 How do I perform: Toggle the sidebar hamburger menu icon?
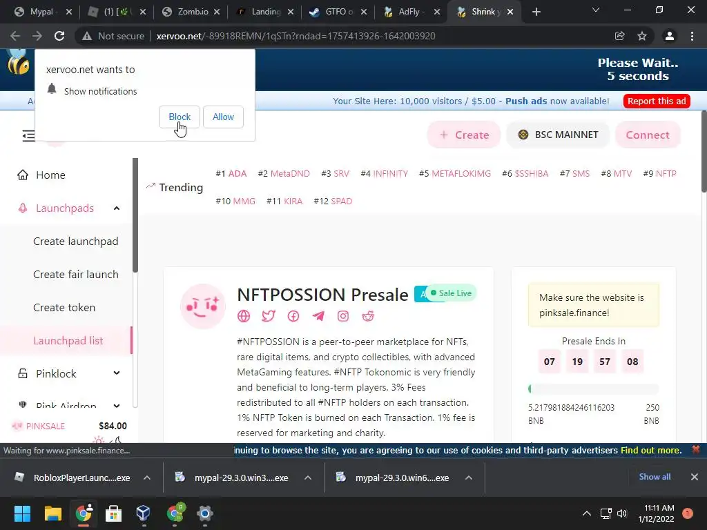pos(28,135)
